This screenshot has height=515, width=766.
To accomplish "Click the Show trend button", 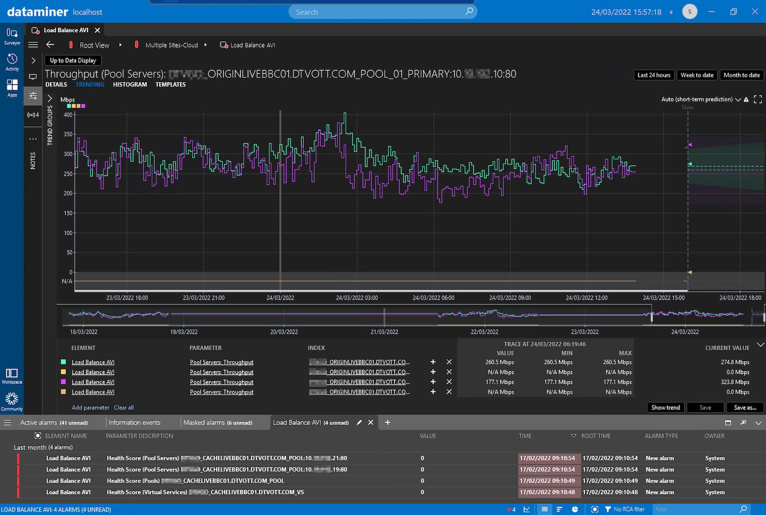I will [665, 408].
